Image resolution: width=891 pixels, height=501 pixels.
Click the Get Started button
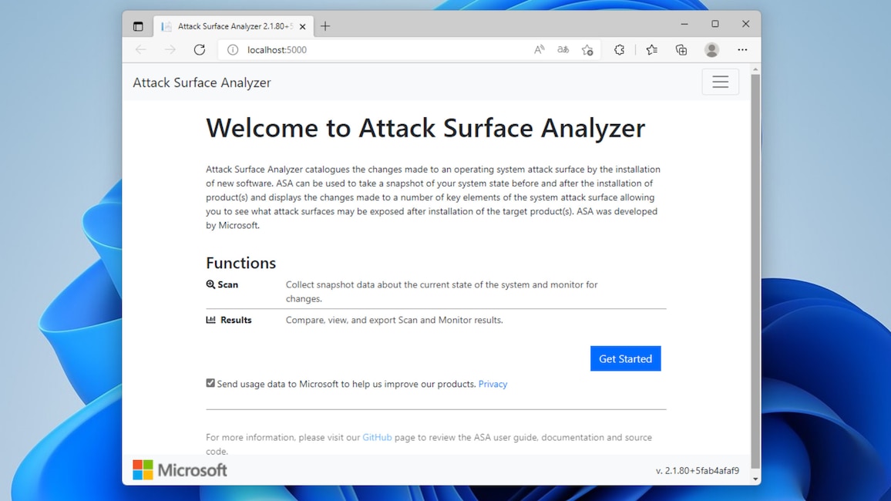pos(626,358)
